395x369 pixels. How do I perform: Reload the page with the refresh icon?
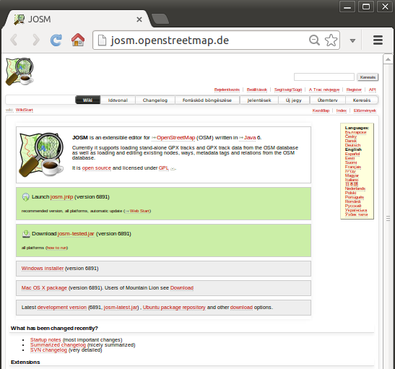(x=56, y=40)
